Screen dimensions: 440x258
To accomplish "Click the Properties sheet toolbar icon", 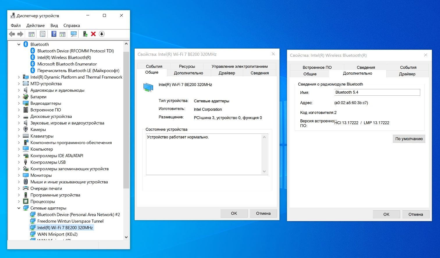I will [x=42, y=34].
